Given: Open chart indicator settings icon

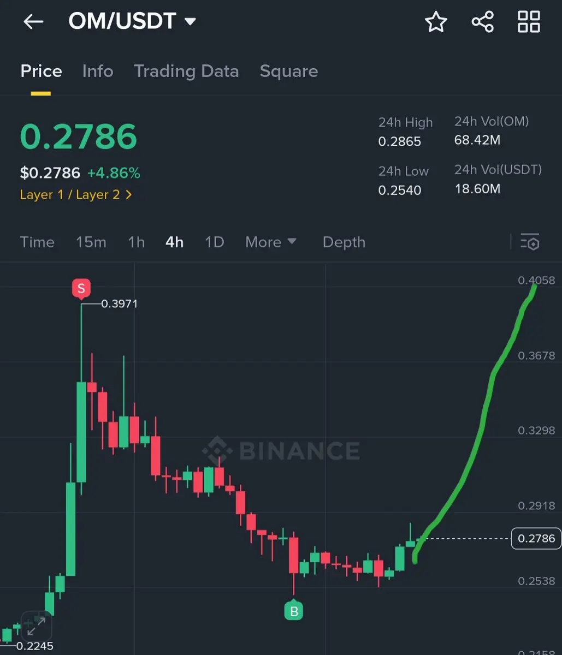Looking at the screenshot, I should (530, 242).
